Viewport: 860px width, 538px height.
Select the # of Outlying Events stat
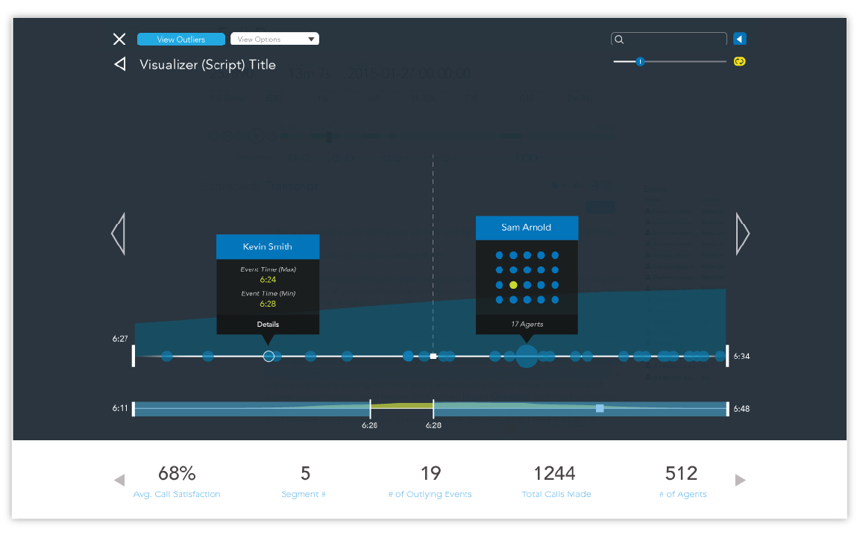(430, 480)
